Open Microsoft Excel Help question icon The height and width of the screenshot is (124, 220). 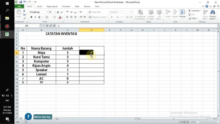(x=207, y=6)
